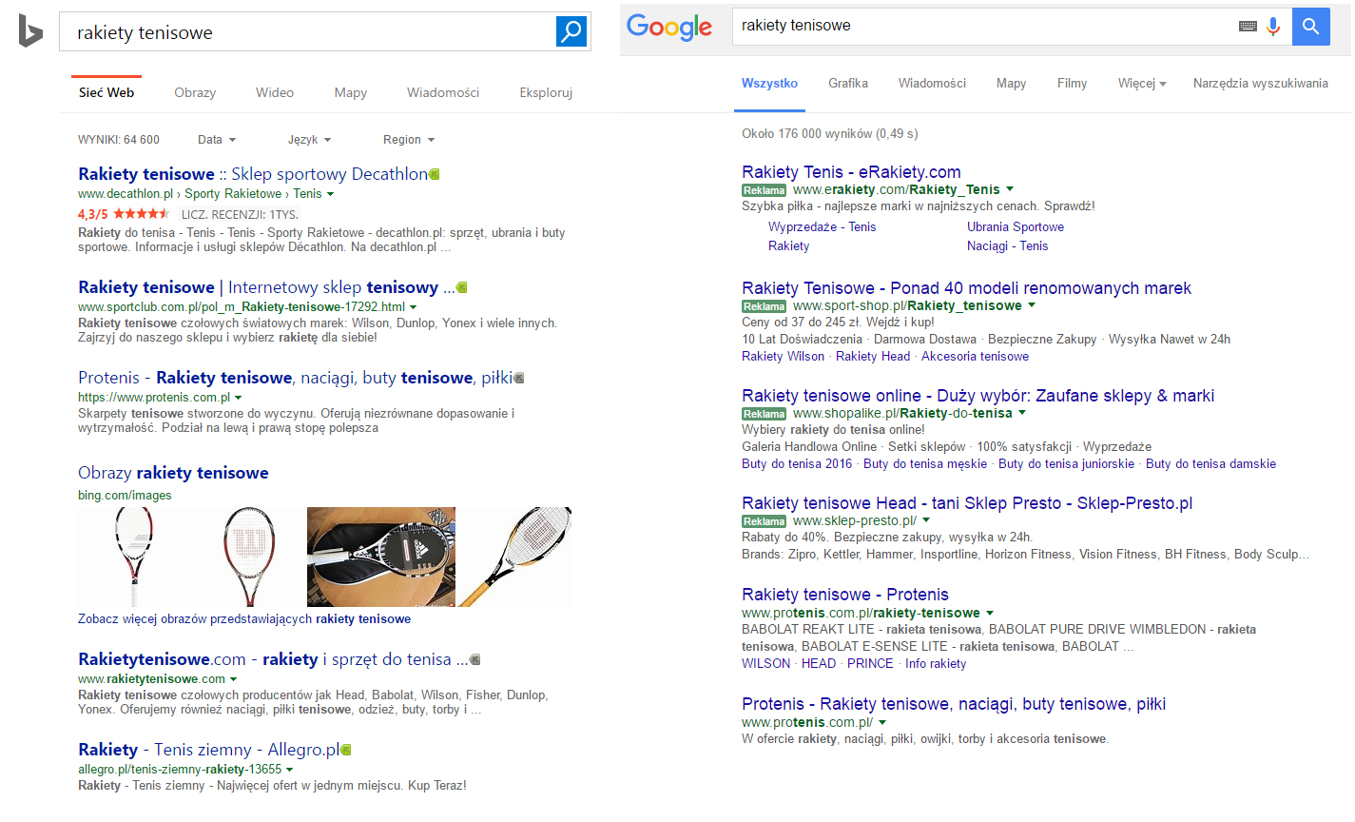Image resolution: width=1355 pixels, height=822 pixels.
Task: Switch to Bing Obrazy tab
Action: pos(195,93)
